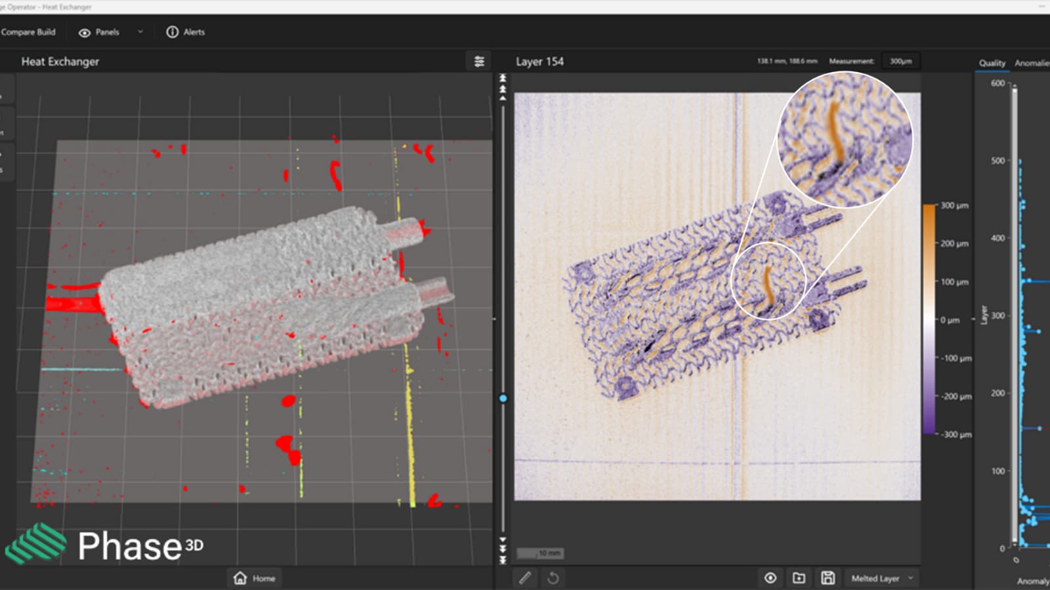This screenshot has height=590, width=1050.
Task: Toggle the eye visibility icon near Melted Layer
Action: [x=769, y=578]
